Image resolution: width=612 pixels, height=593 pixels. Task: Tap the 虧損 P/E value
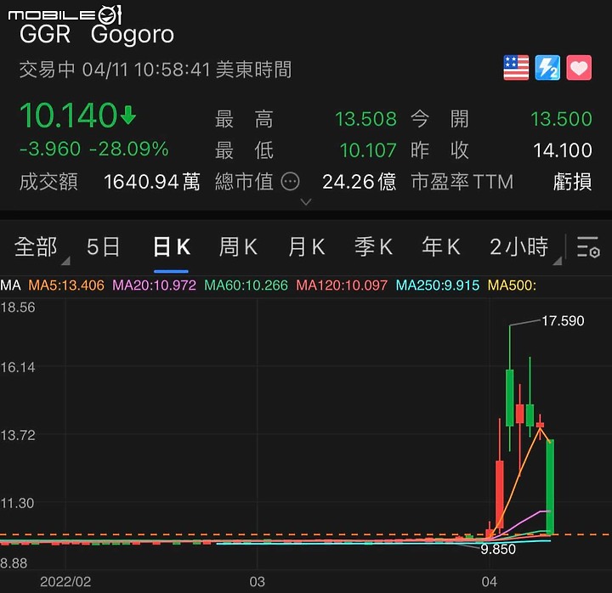point(573,182)
